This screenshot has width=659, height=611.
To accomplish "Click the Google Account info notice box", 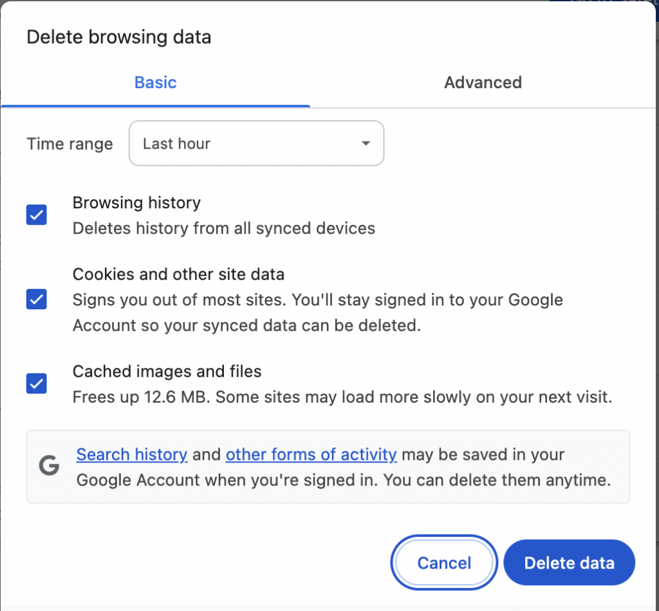I will (x=328, y=466).
